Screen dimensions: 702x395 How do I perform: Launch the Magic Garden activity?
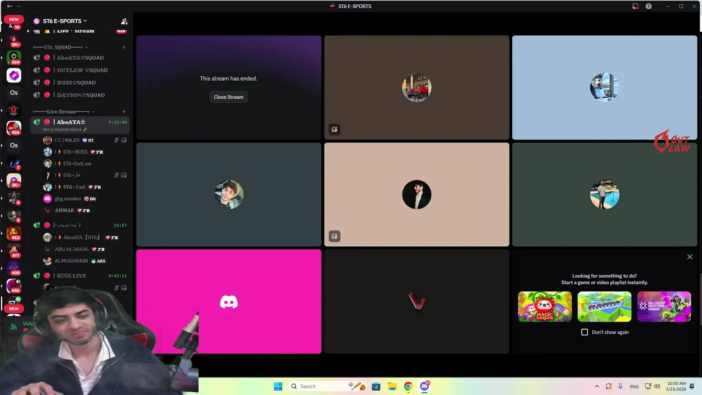pos(545,307)
